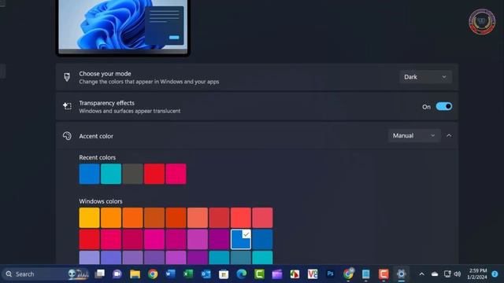Select the orchid sixth swatch in second Windows colors row
This screenshot has width=504, height=283.
tap(198, 239)
